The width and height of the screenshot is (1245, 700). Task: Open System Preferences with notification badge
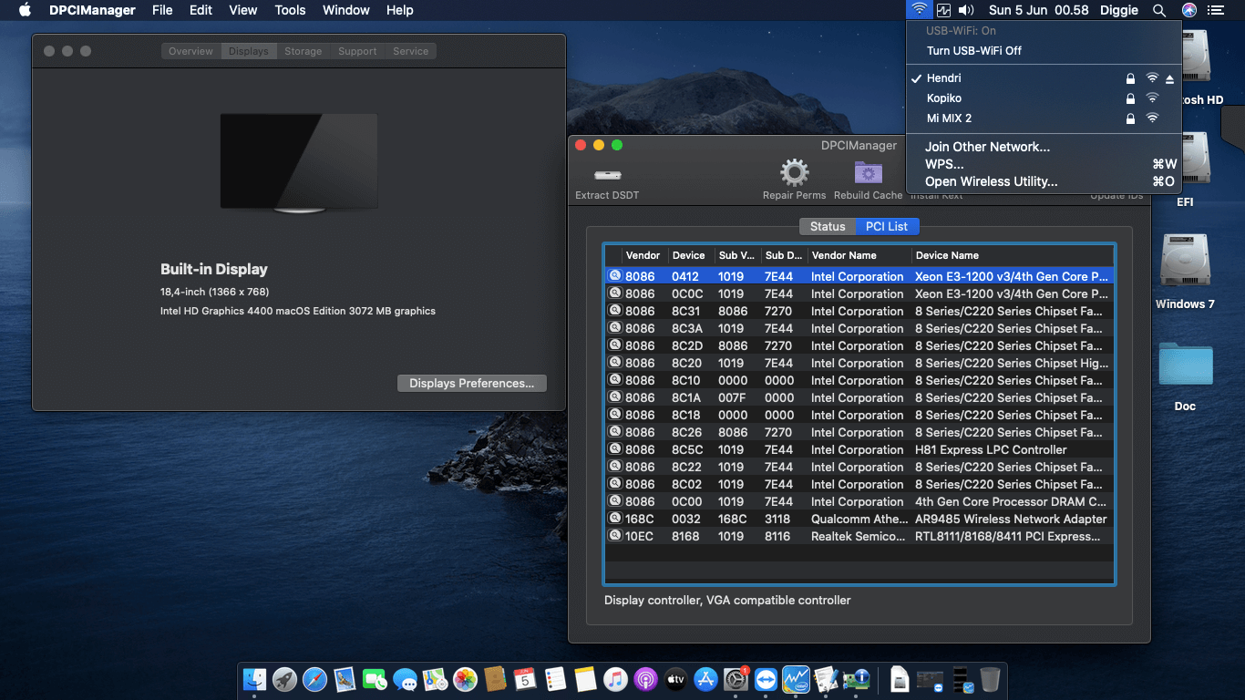[736, 681]
